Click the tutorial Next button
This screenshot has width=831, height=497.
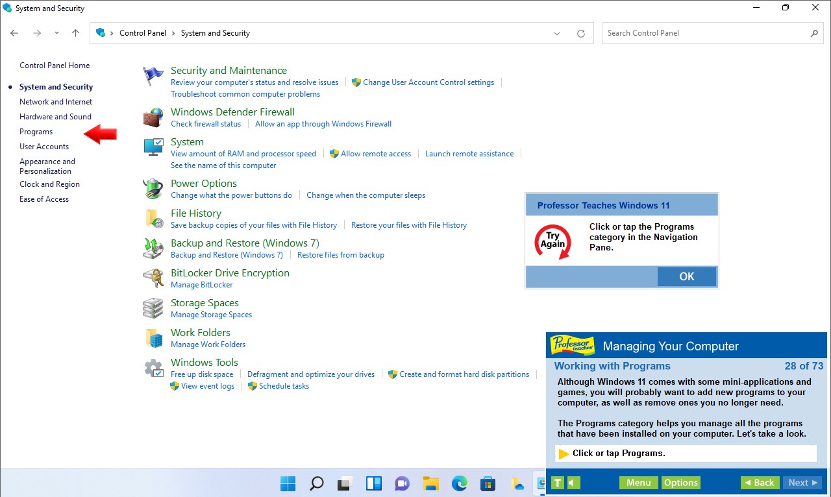(x=802, y=483)
